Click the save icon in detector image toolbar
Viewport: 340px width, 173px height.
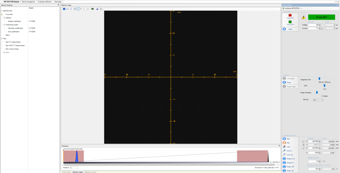[x=97, y=9]
